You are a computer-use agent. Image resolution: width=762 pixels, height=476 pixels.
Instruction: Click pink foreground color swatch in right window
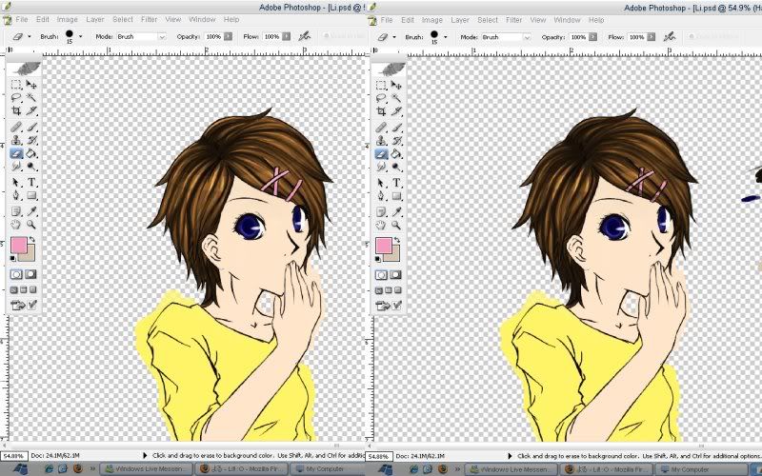(384, 246)
